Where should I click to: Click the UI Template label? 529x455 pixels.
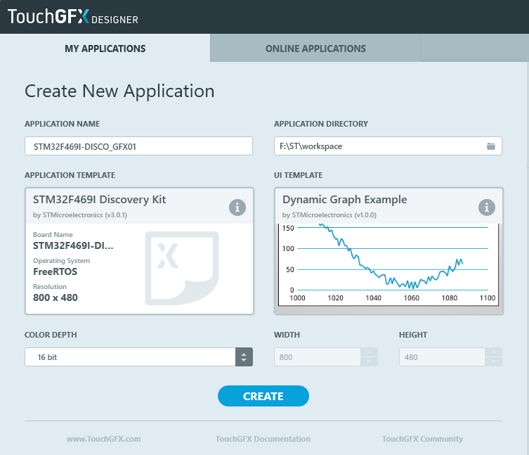click(299, 175)
